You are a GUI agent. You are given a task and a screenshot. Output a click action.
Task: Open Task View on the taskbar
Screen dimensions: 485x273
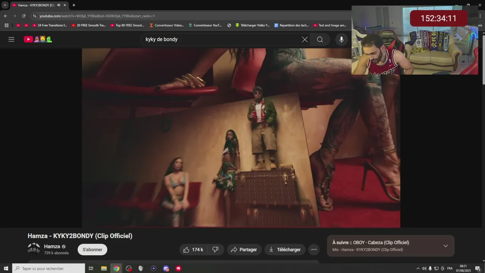tap(91, 268)
